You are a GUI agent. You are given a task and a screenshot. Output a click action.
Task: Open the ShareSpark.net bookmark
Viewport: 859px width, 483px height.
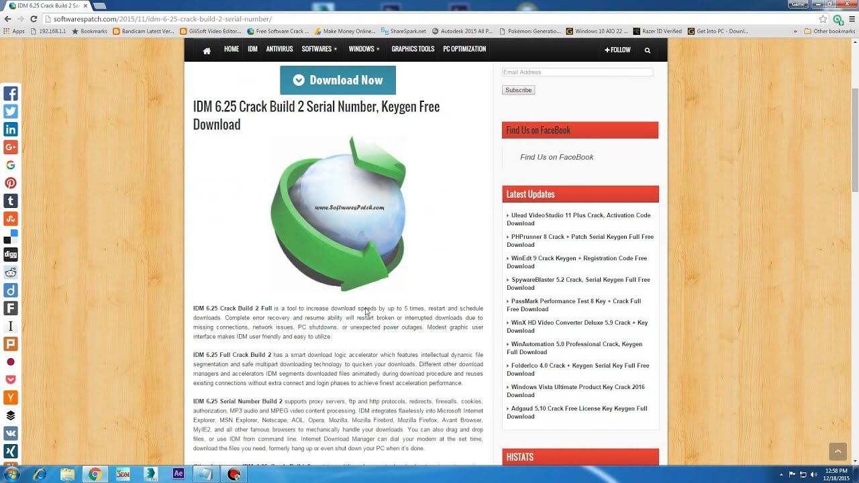403,31
